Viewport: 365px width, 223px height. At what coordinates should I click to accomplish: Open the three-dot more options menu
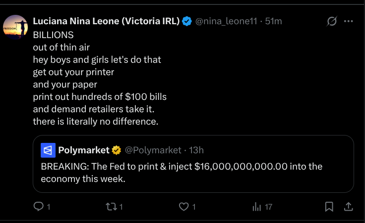tap(349, 21)
